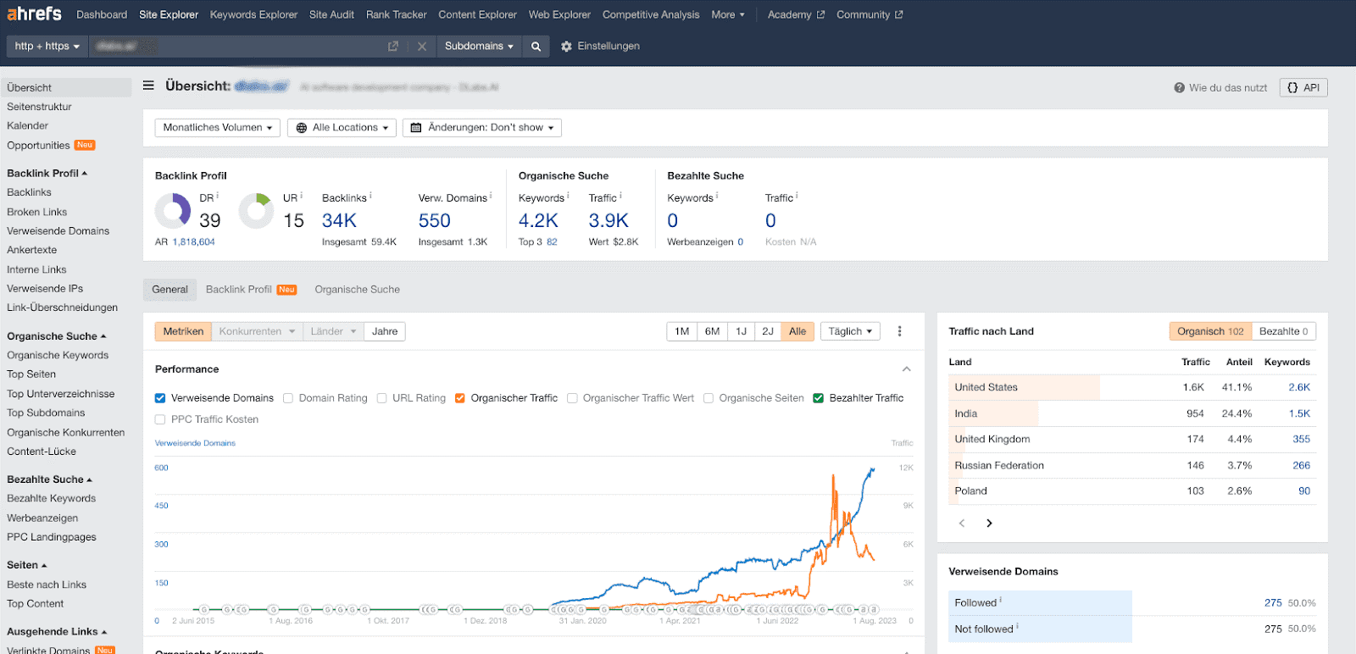The image size is (1356, 654).
Task: Enable Organische Seiten checkbox
Action: click(x=709, y=398)
